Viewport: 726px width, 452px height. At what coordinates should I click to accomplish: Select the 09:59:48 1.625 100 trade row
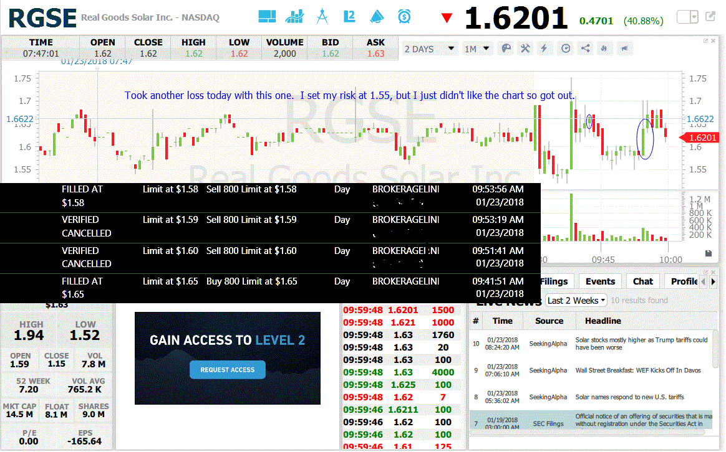tap(401, 385)
